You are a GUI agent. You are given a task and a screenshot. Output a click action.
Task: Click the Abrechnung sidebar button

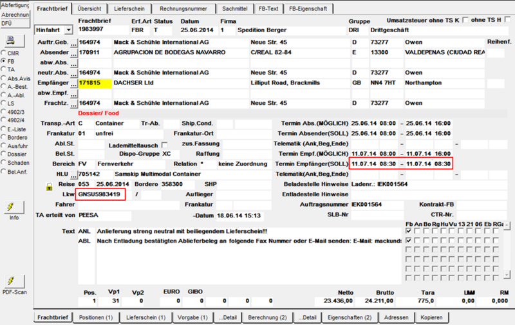click(x=15, y=15)
